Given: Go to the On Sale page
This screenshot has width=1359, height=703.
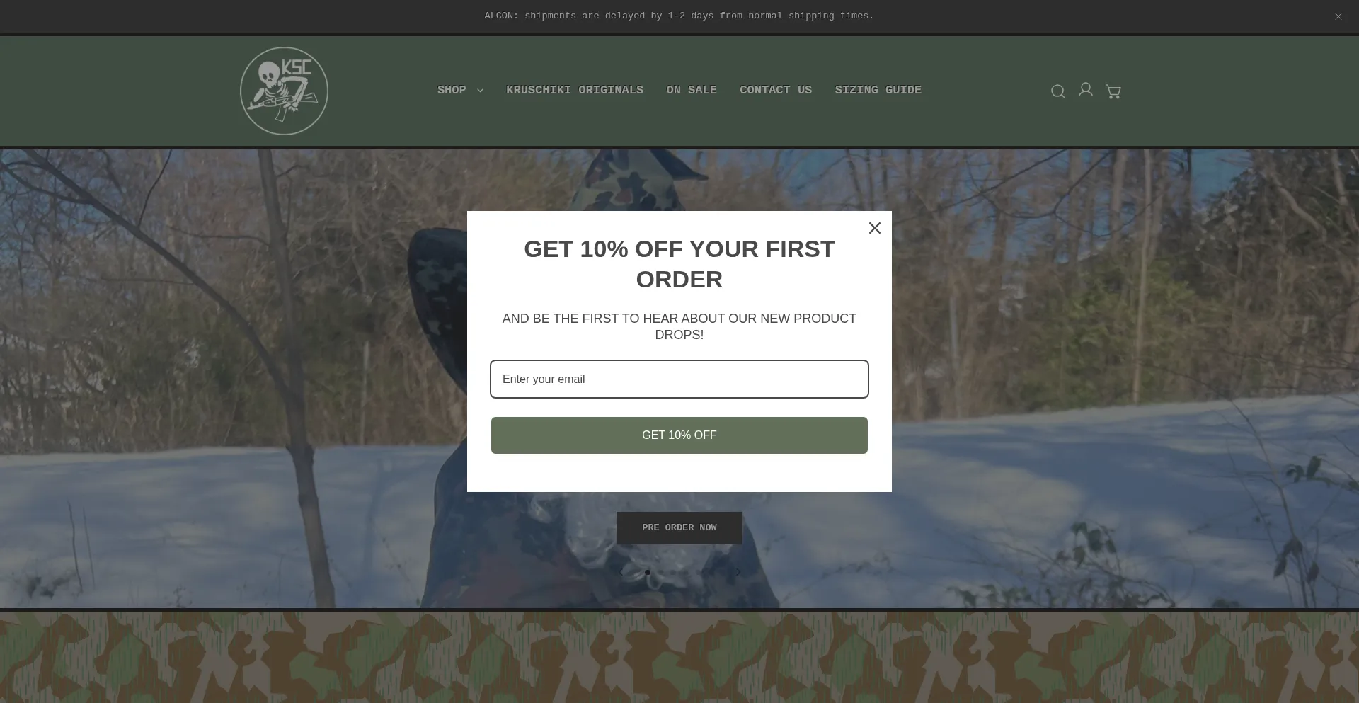Looking at the screenshot, I should (692, 90).
